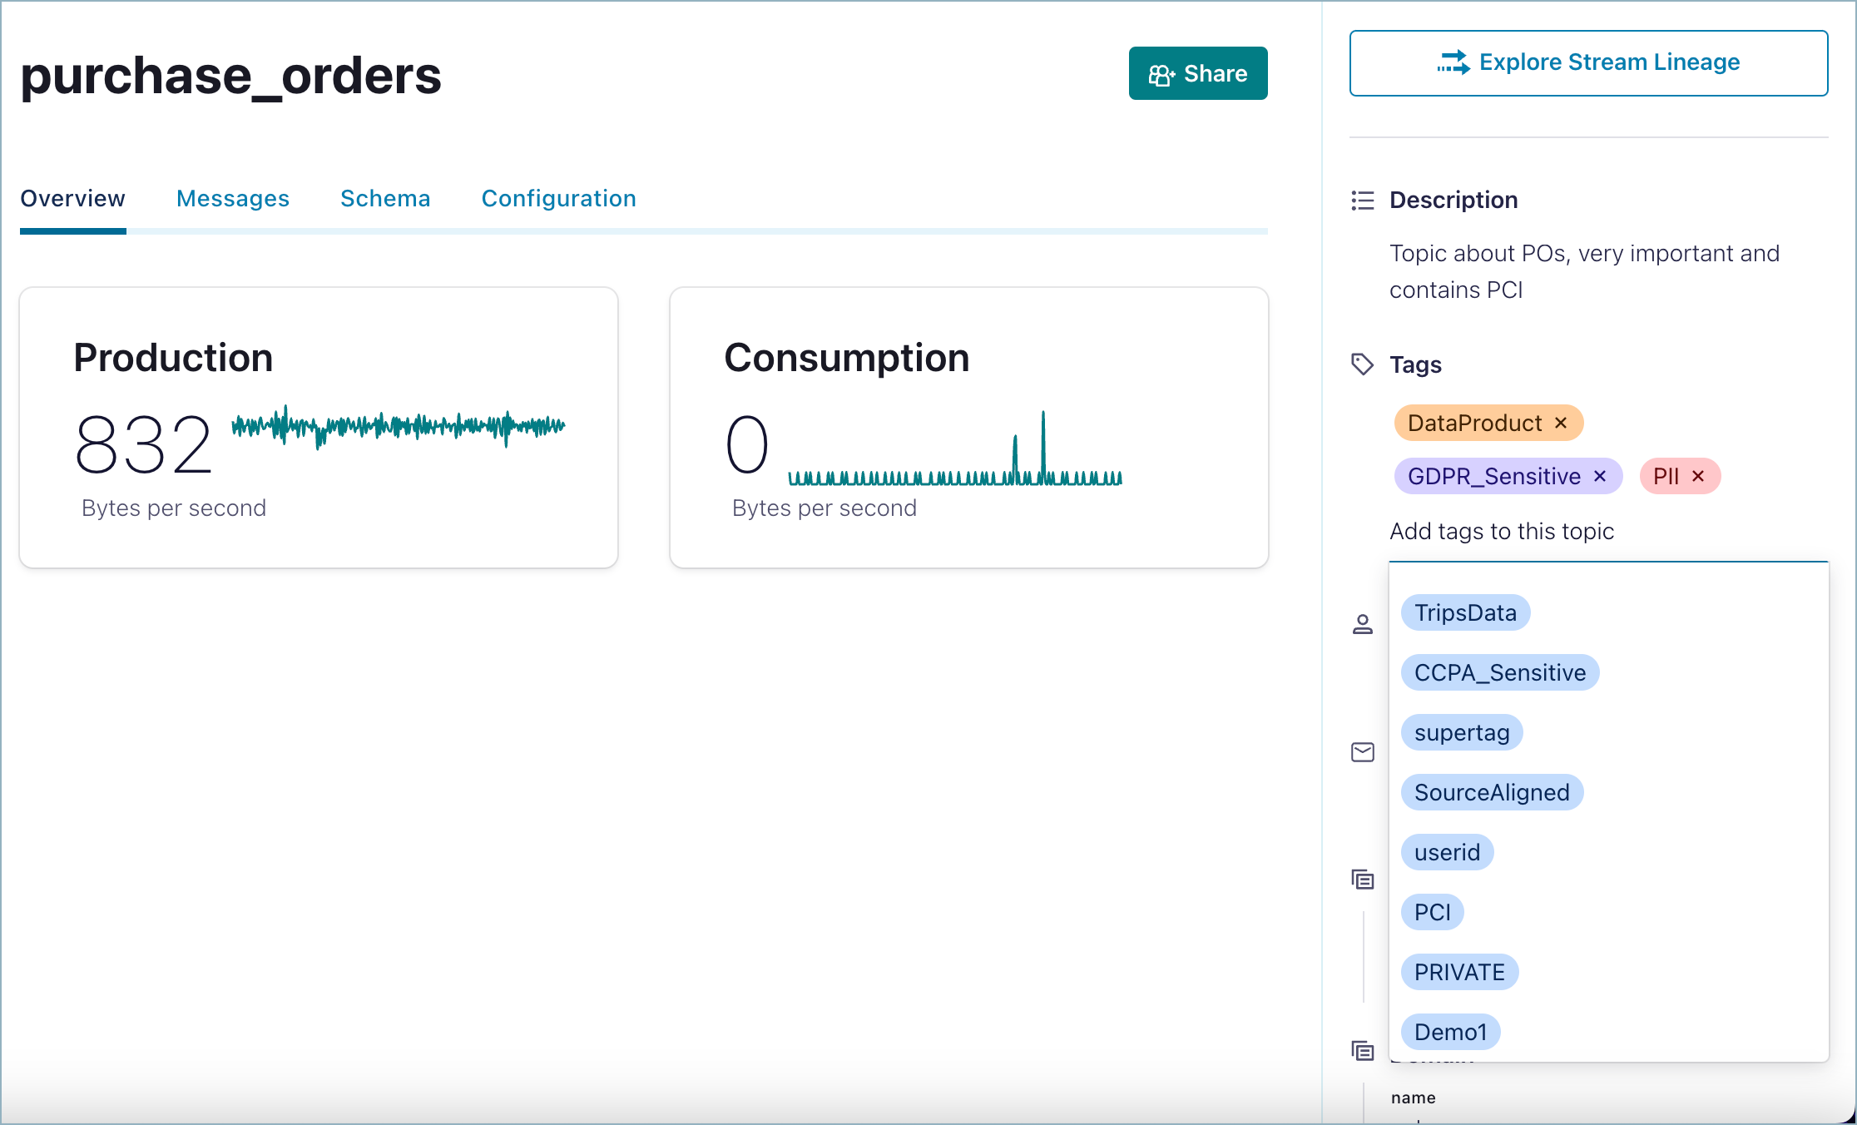Click the email envelope icon
1857x1125 pixels.
click(x=1362, y=752)
